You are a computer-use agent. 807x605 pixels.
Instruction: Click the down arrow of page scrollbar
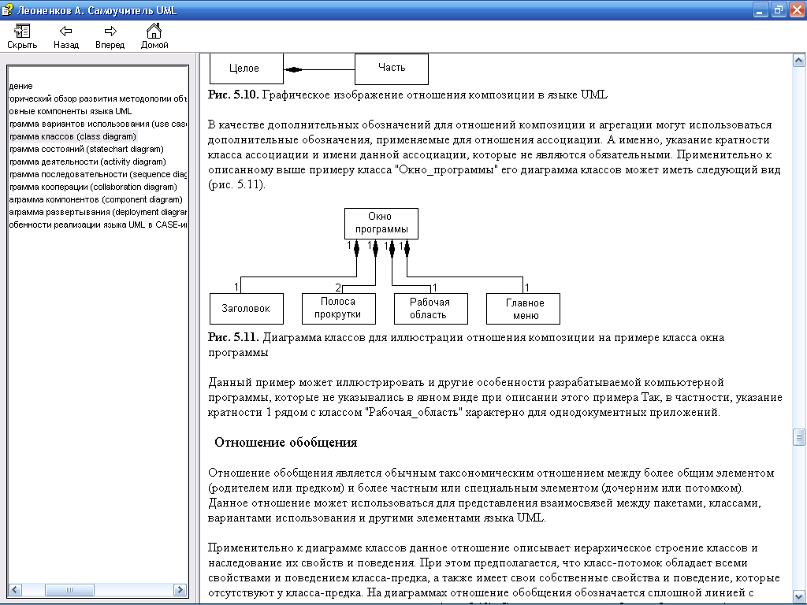(798, 596)
